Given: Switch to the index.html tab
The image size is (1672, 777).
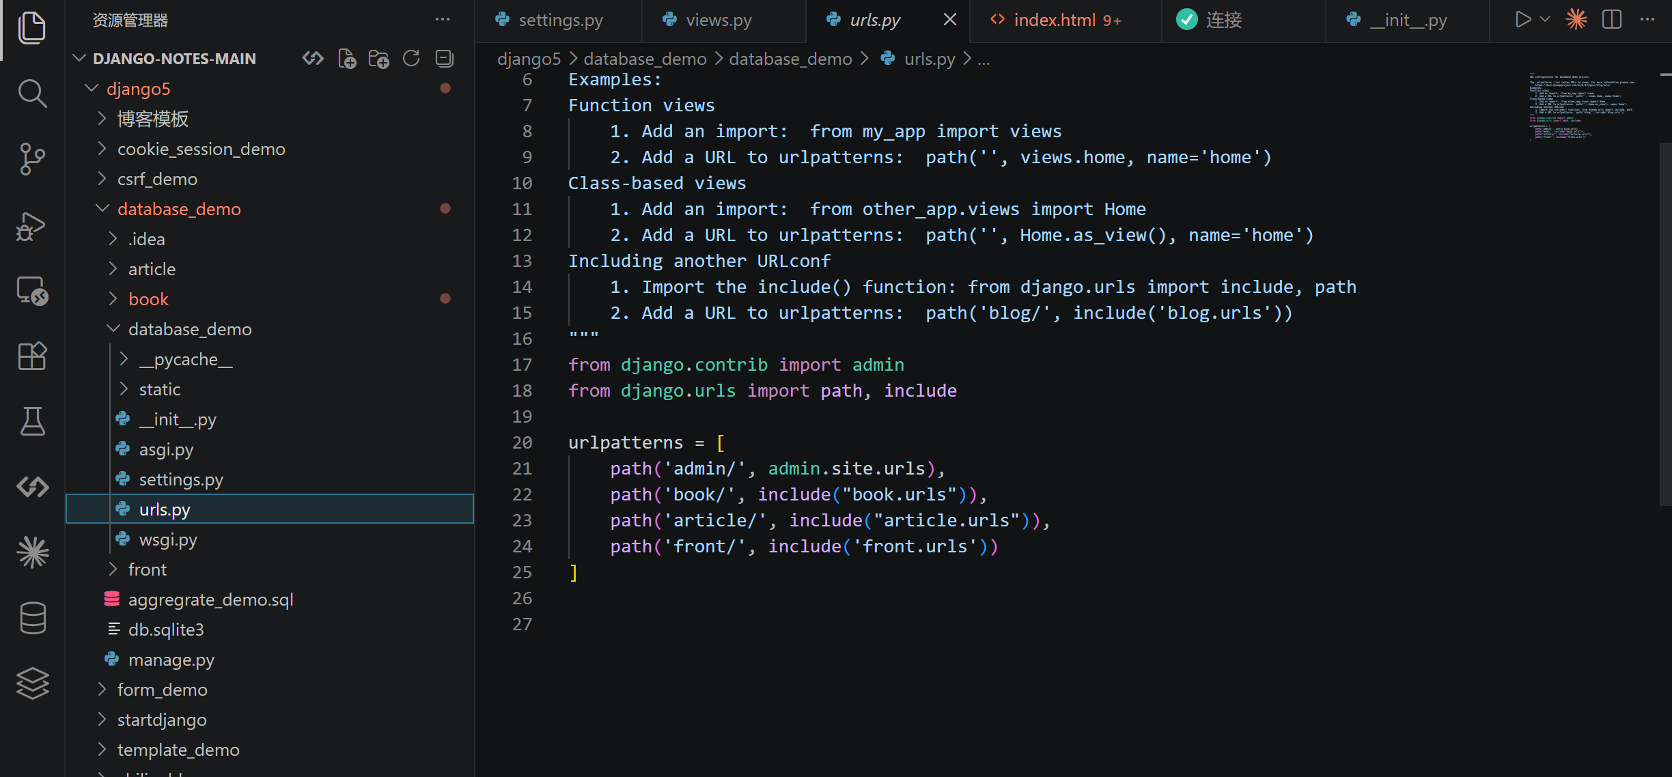Looking at the screenshot, I should point(1054,20).
